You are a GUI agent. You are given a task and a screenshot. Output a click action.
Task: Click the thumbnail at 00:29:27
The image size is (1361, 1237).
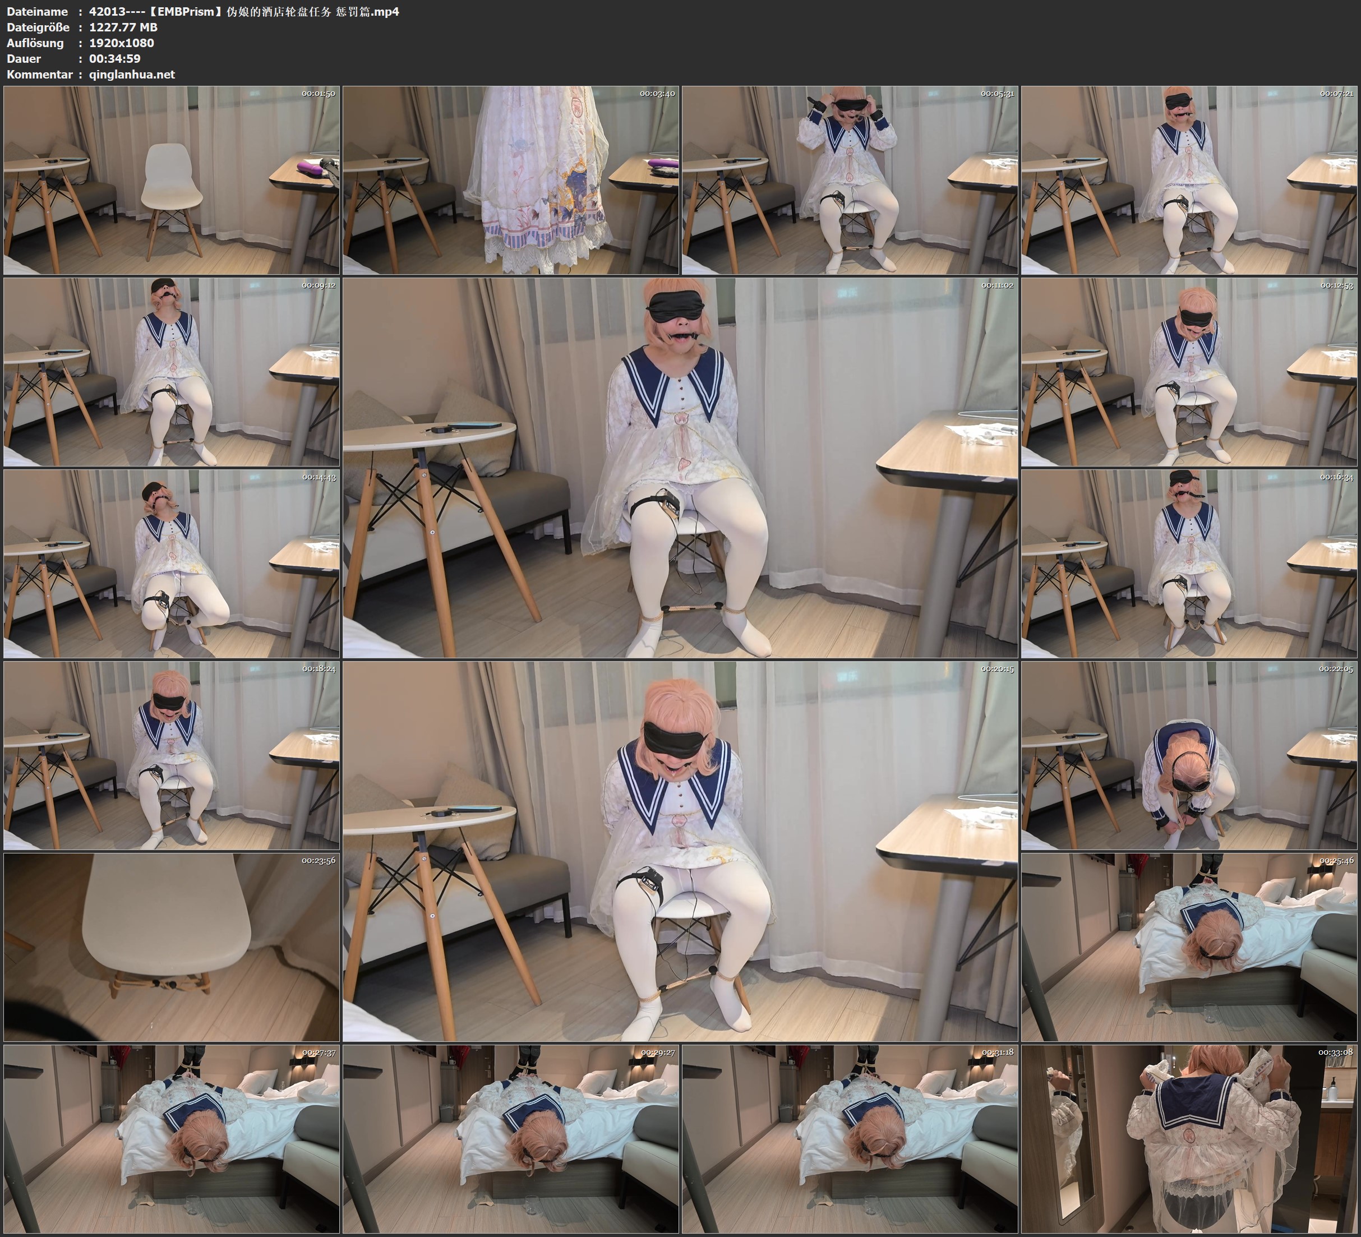(510, 1139)
